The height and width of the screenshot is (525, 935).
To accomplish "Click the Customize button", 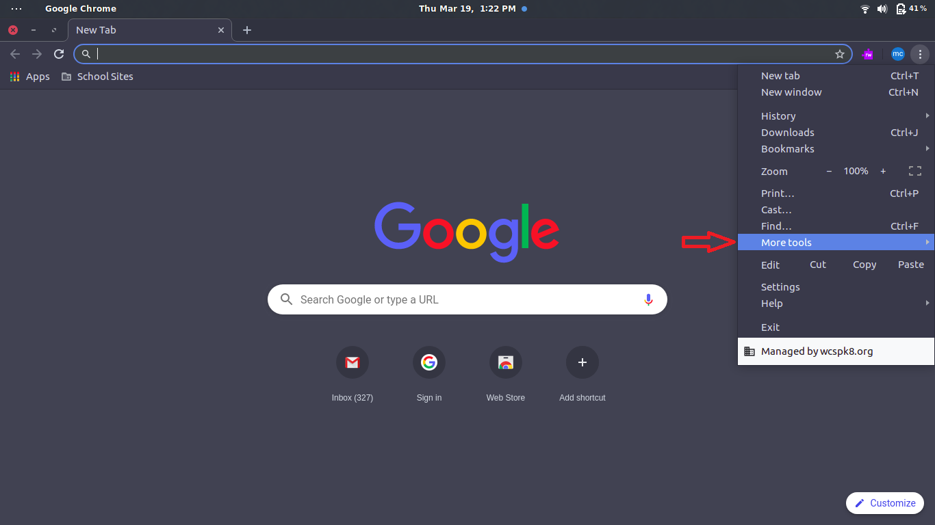I will (885, 503).
